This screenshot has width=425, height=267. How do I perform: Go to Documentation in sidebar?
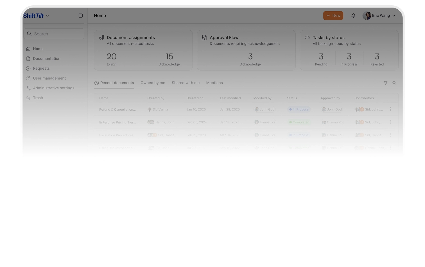tap(46, 58)
